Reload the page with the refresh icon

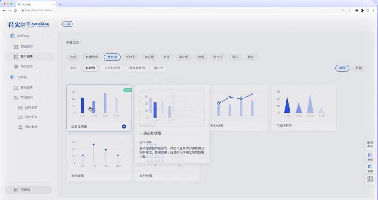point(16,10)
